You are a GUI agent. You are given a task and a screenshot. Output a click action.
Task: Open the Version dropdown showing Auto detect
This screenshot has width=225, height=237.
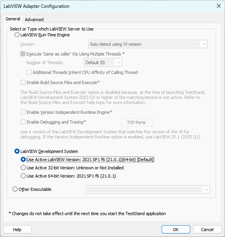pos(148,44)
